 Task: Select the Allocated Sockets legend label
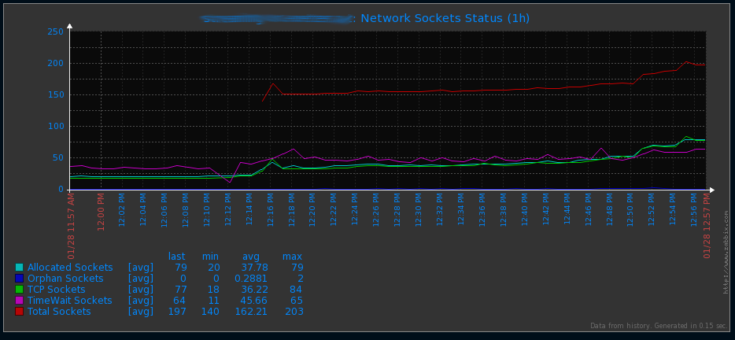click(70, 268)
